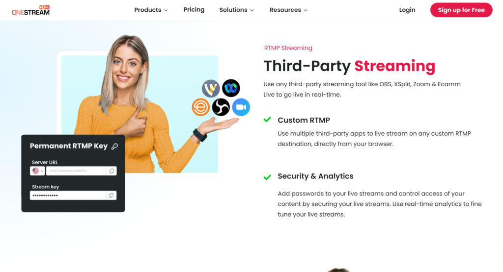Screen dimensions: 503x272
Task: Expand the Resources dropdown menu
Action: [288, 10]
